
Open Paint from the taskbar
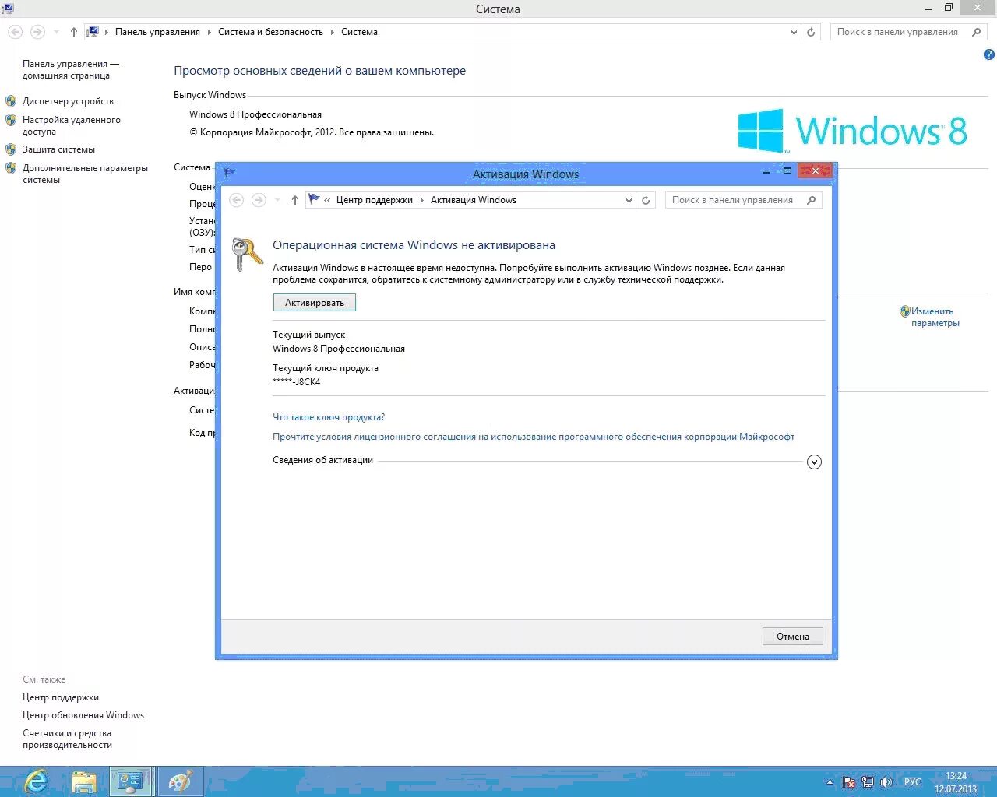[181, 781]
